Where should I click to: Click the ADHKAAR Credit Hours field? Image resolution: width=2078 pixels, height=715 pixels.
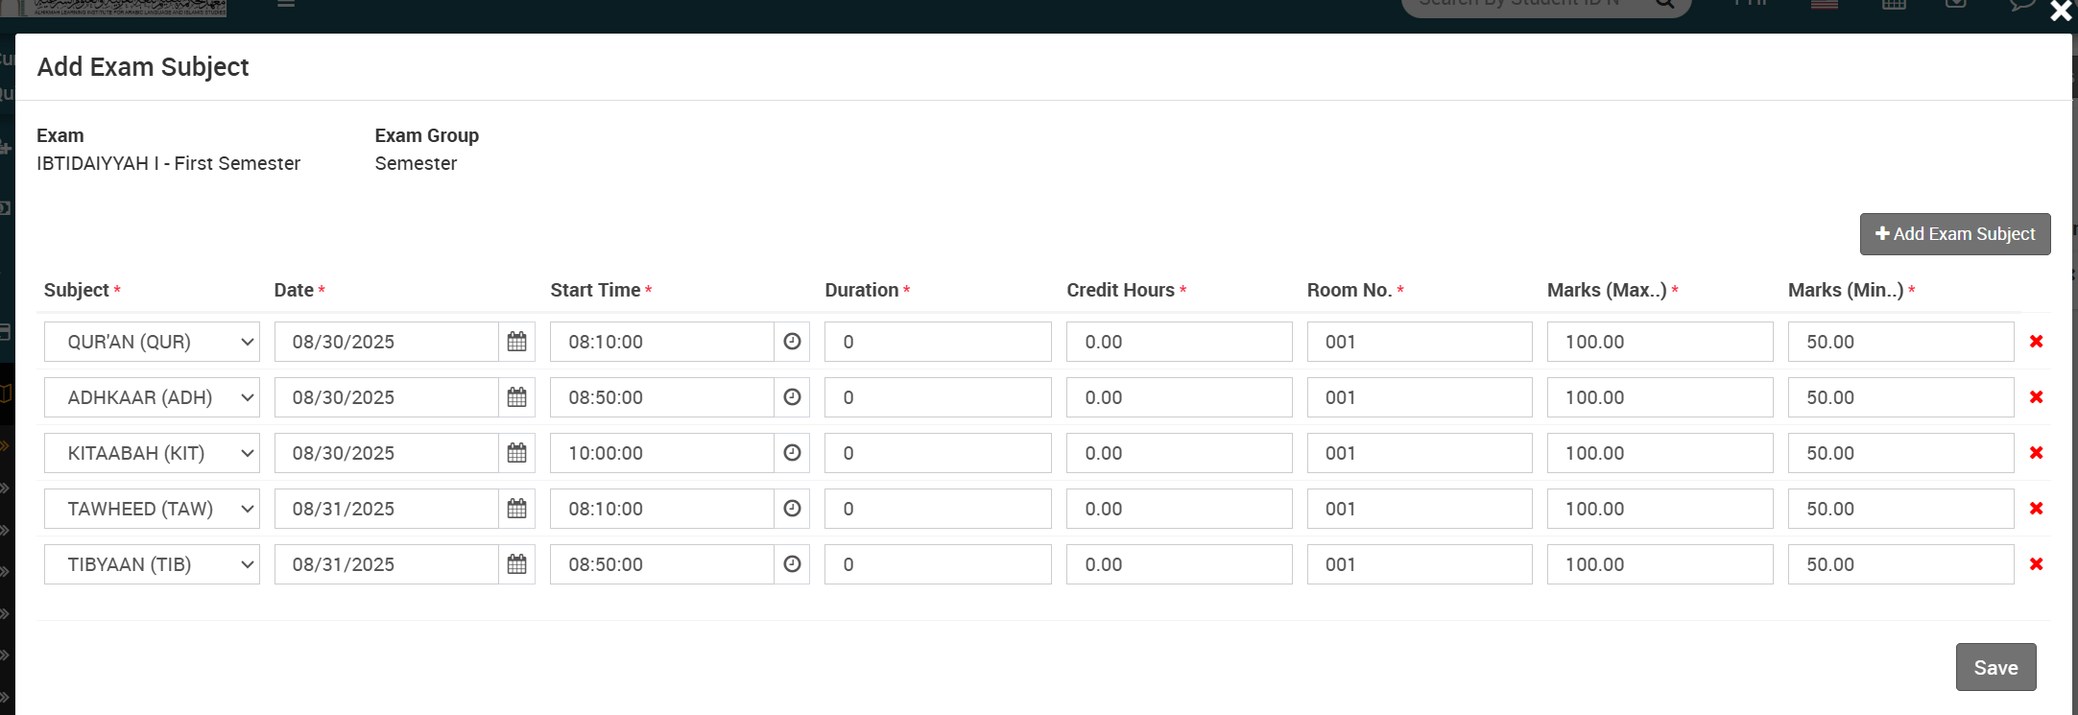tap(1178, 397)
